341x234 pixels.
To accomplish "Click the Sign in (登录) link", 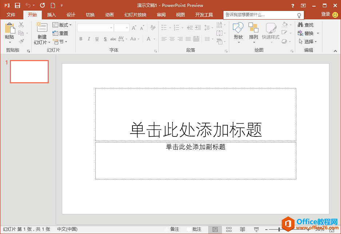I will click(326, 14).
